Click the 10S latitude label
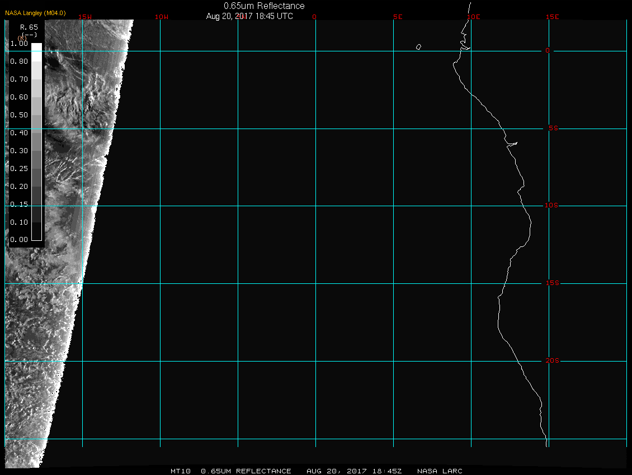 (x=551, y=206)
